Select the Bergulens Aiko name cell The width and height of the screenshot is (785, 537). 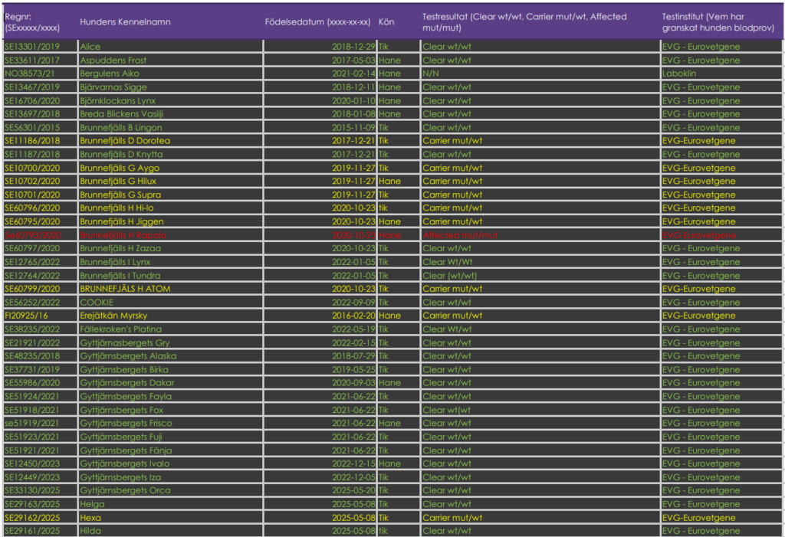tap(170, 74)
